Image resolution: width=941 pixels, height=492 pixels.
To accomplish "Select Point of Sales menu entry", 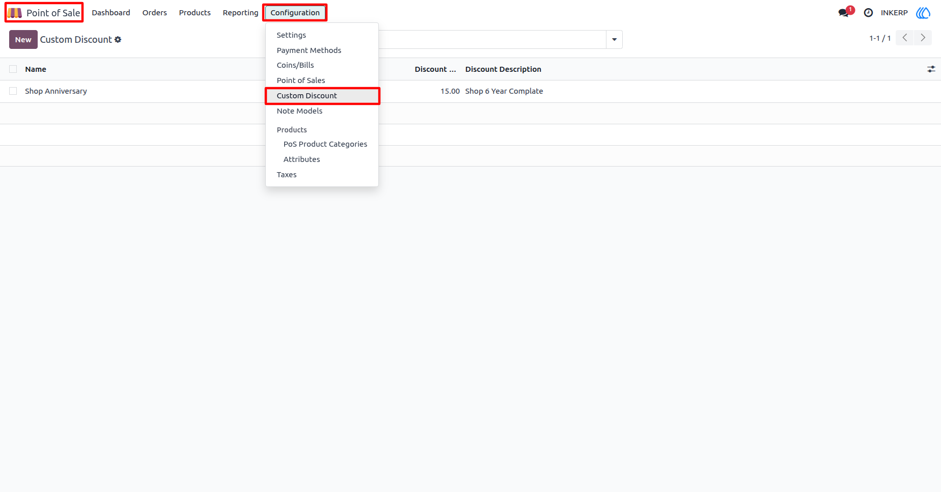I will point(322,80).
